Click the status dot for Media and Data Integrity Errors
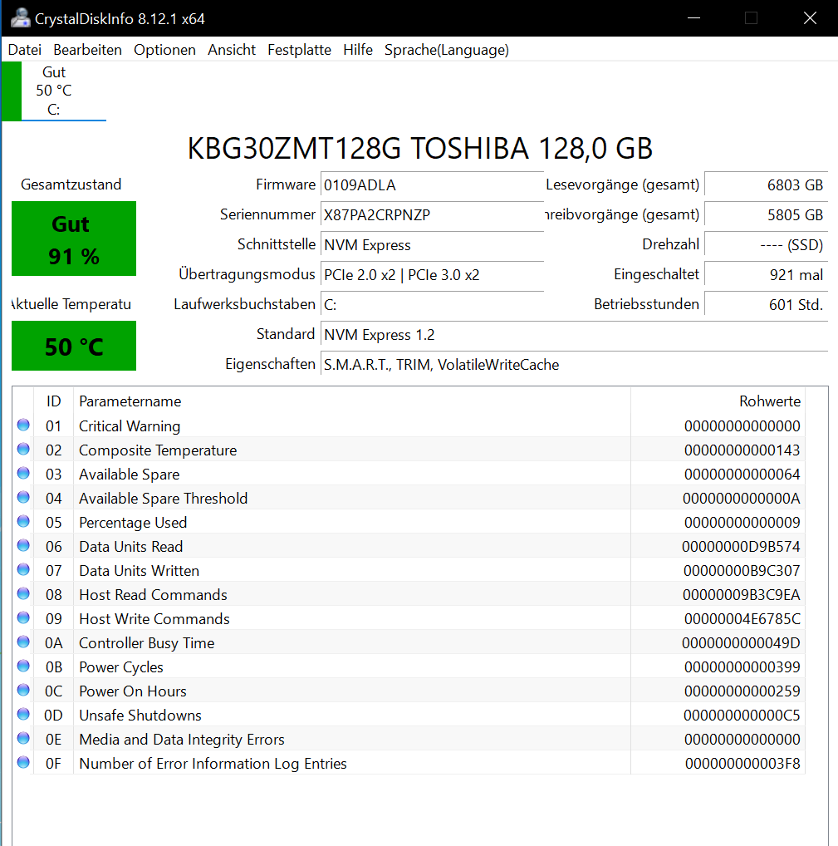The width and height of the screenshot is (838, 846). [x=23, y=738]
